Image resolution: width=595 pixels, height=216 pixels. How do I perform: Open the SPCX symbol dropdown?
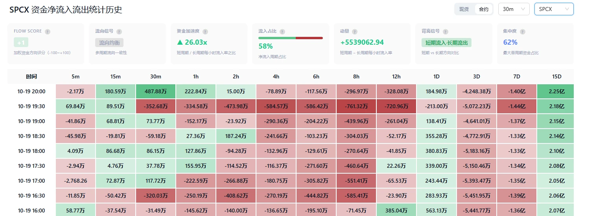554,9
